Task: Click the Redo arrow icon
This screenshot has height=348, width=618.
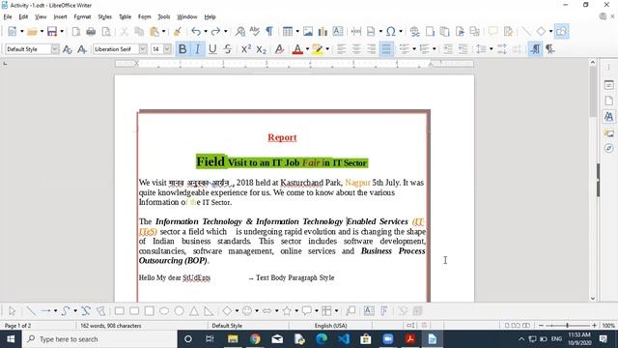Action: pos(215,32)
